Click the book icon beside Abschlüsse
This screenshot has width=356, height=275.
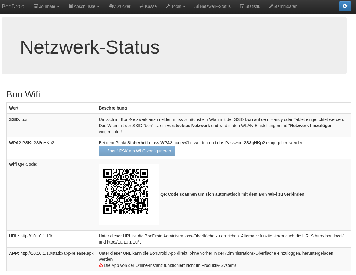tap(70, 6)
